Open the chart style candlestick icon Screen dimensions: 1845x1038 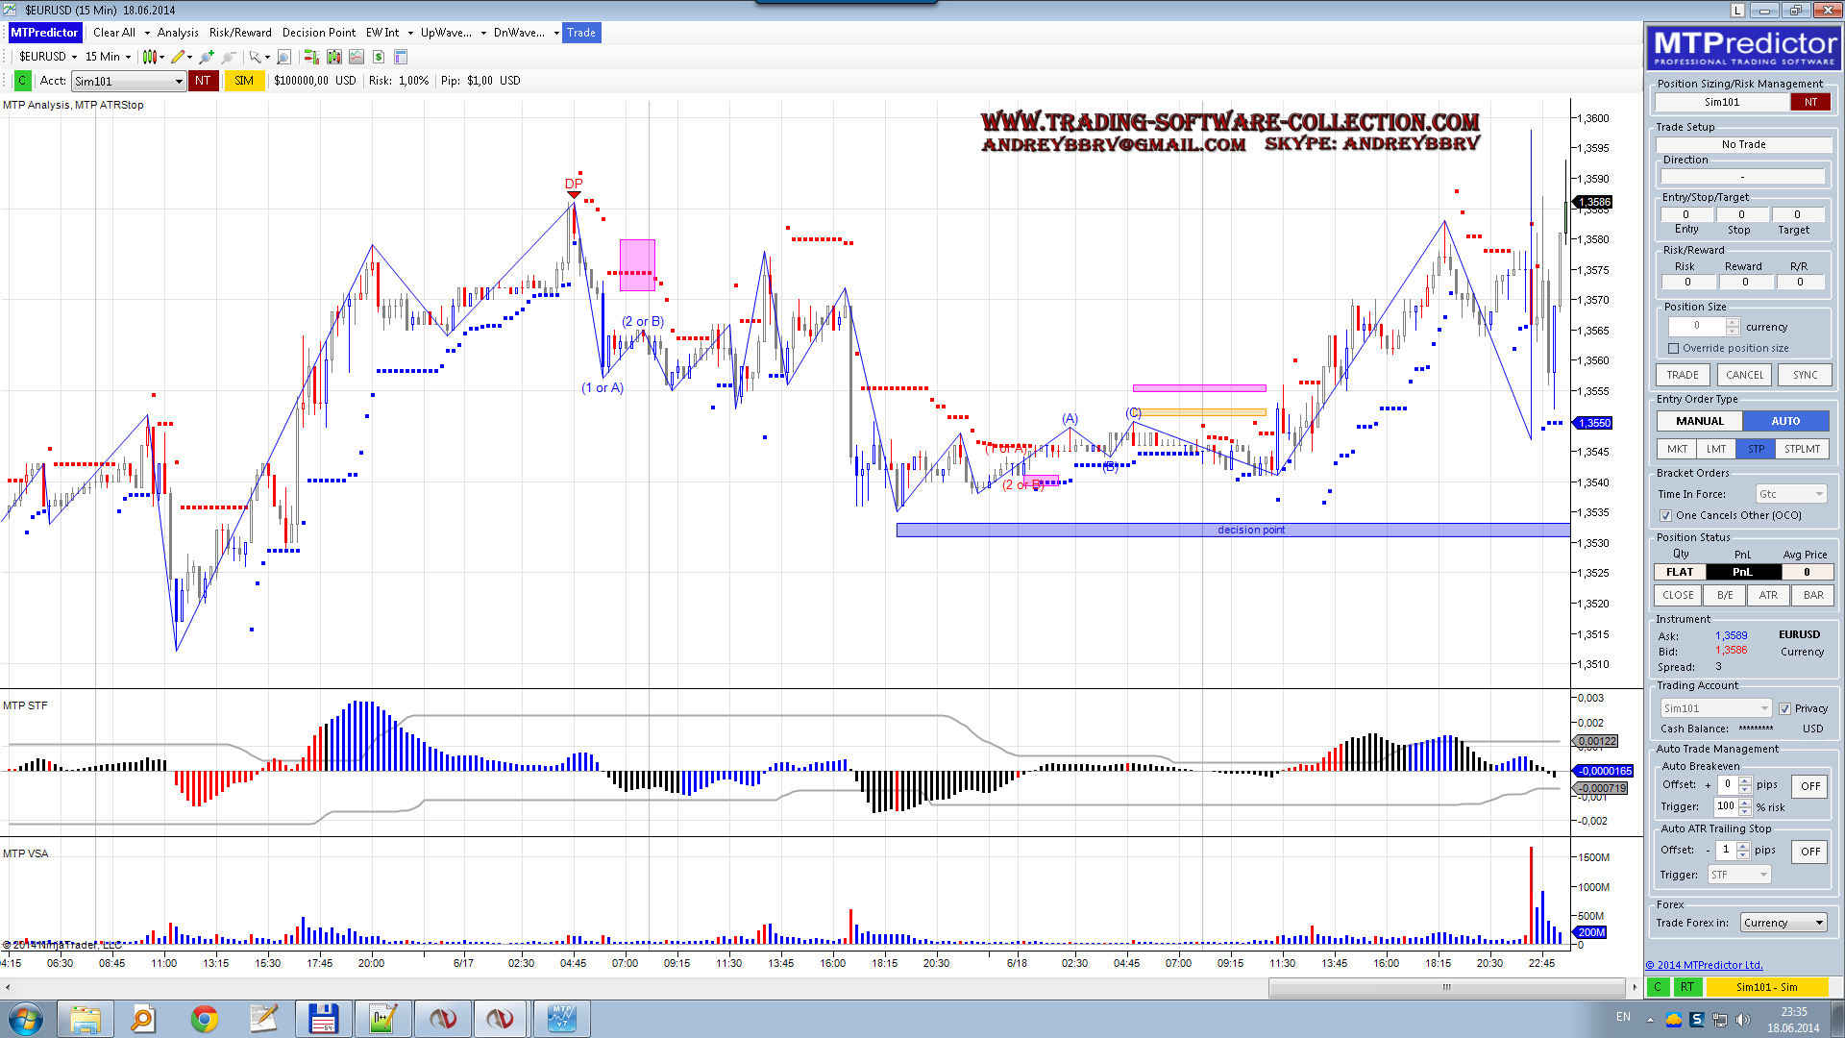point(150,57)
